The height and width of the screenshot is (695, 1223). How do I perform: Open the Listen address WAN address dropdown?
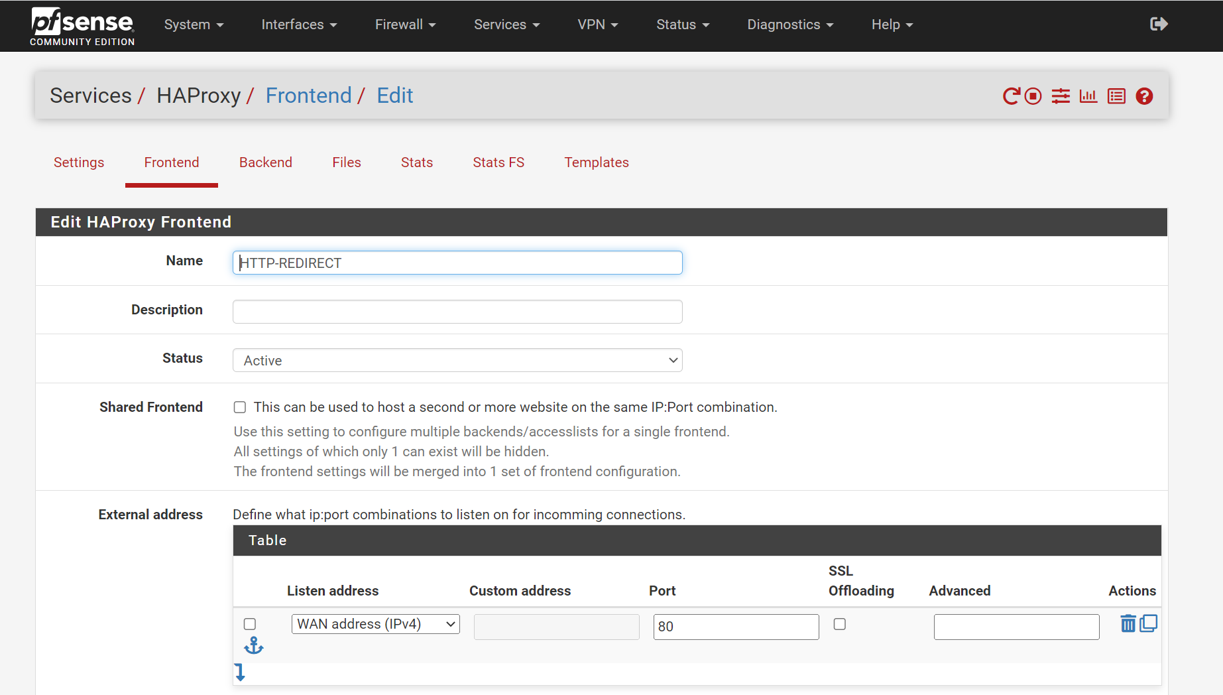[376, 624]
